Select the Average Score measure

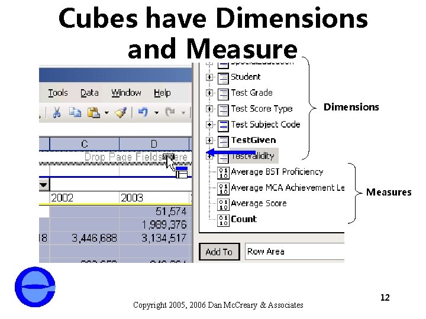point(259,203)
